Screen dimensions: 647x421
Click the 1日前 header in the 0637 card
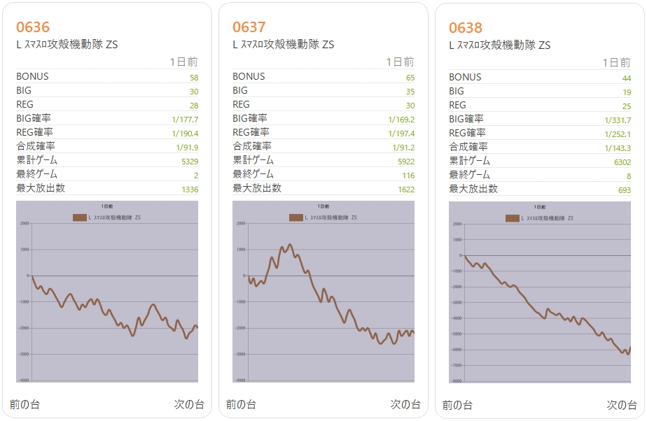[400, 62]
